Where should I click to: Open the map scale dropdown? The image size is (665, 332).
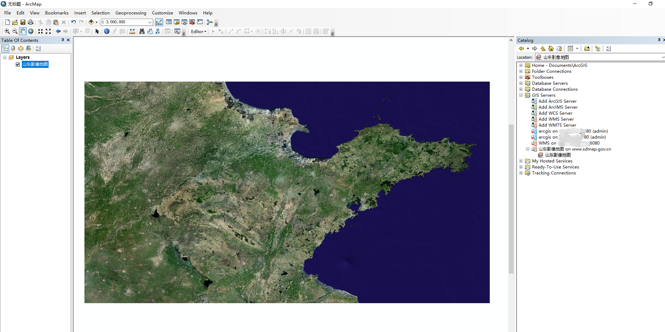(x=150, y=22)
